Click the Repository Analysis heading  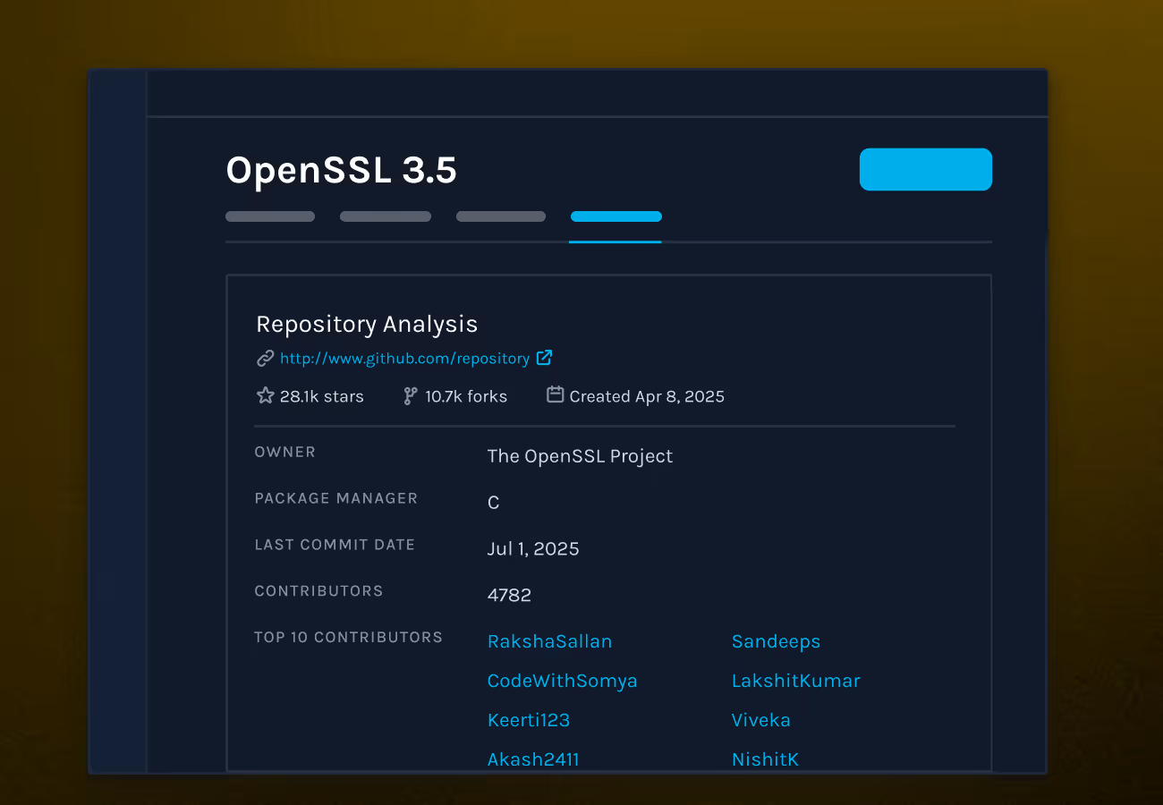367,324
